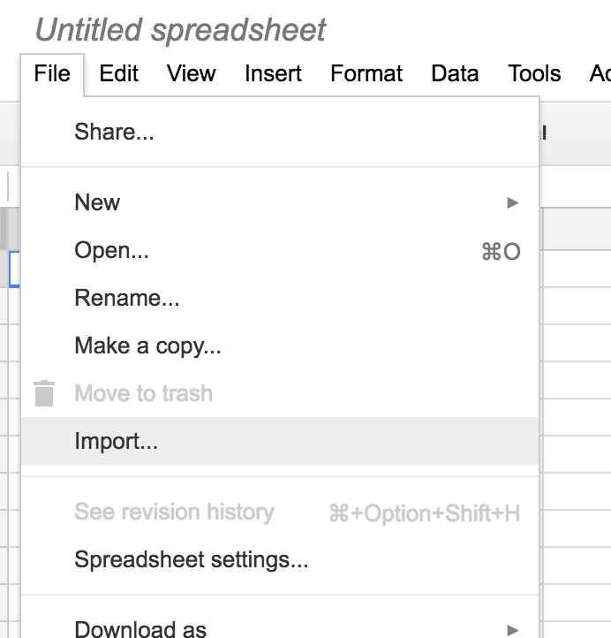Choose Share... from the File menu

point(114,133)
